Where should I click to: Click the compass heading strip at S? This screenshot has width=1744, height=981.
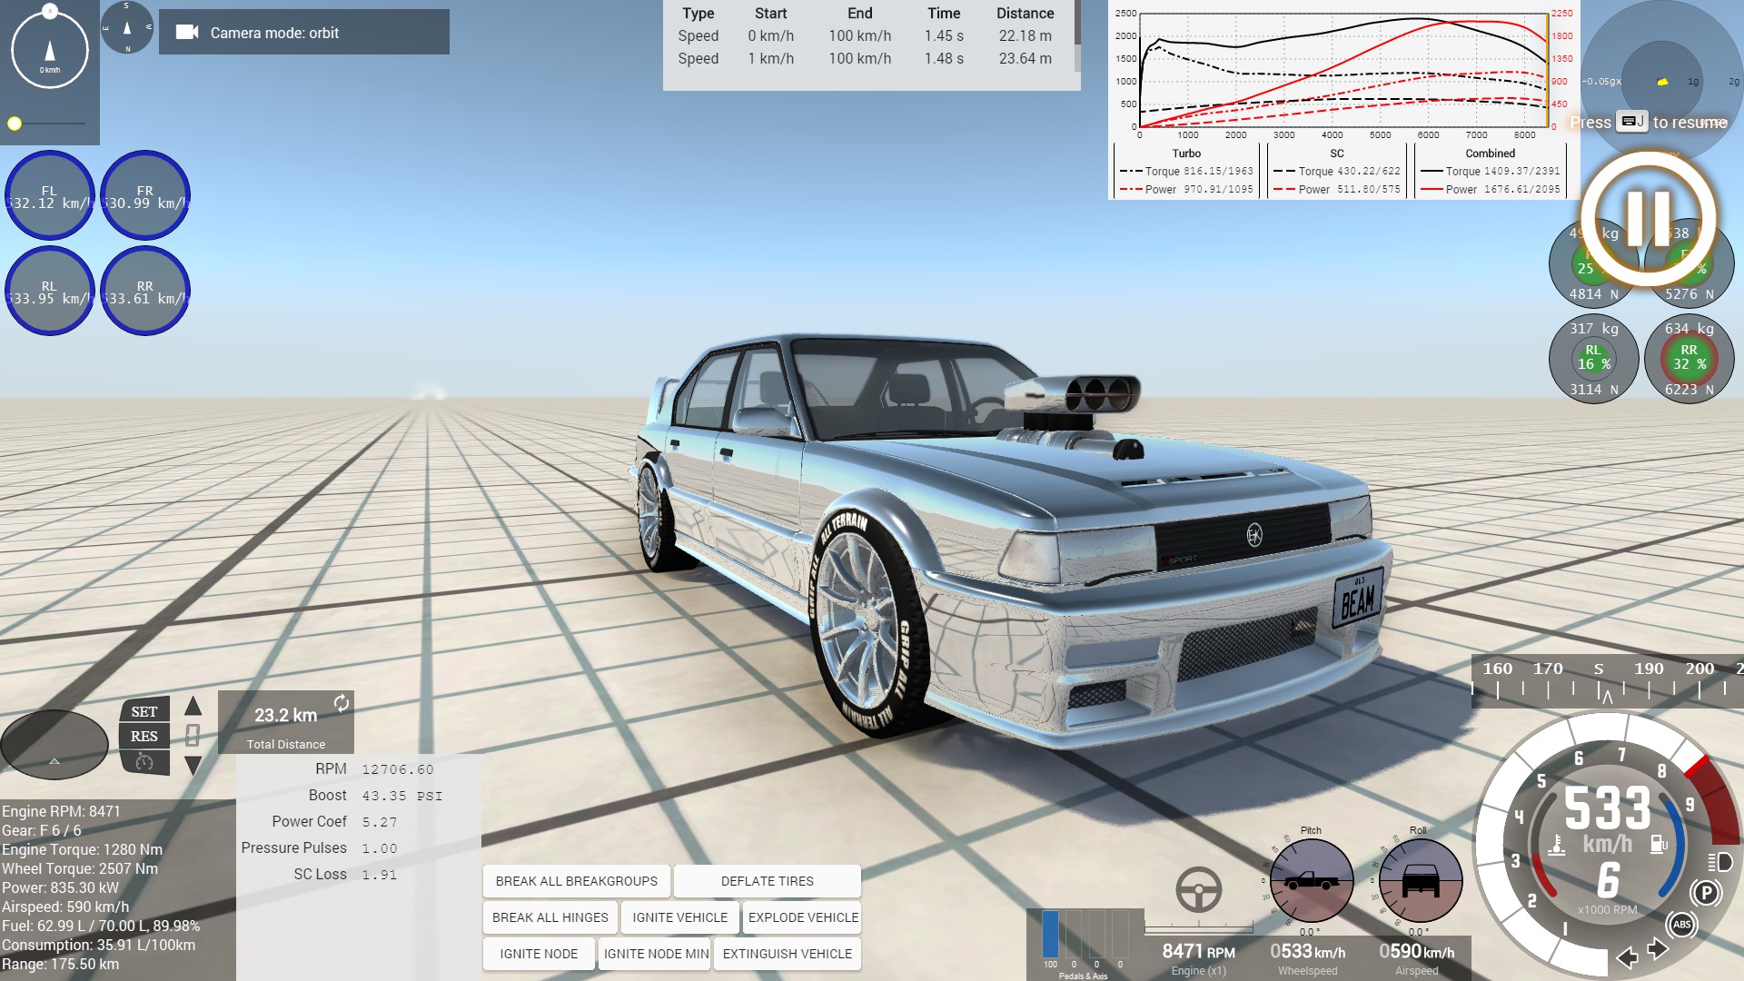point(1599,669)
